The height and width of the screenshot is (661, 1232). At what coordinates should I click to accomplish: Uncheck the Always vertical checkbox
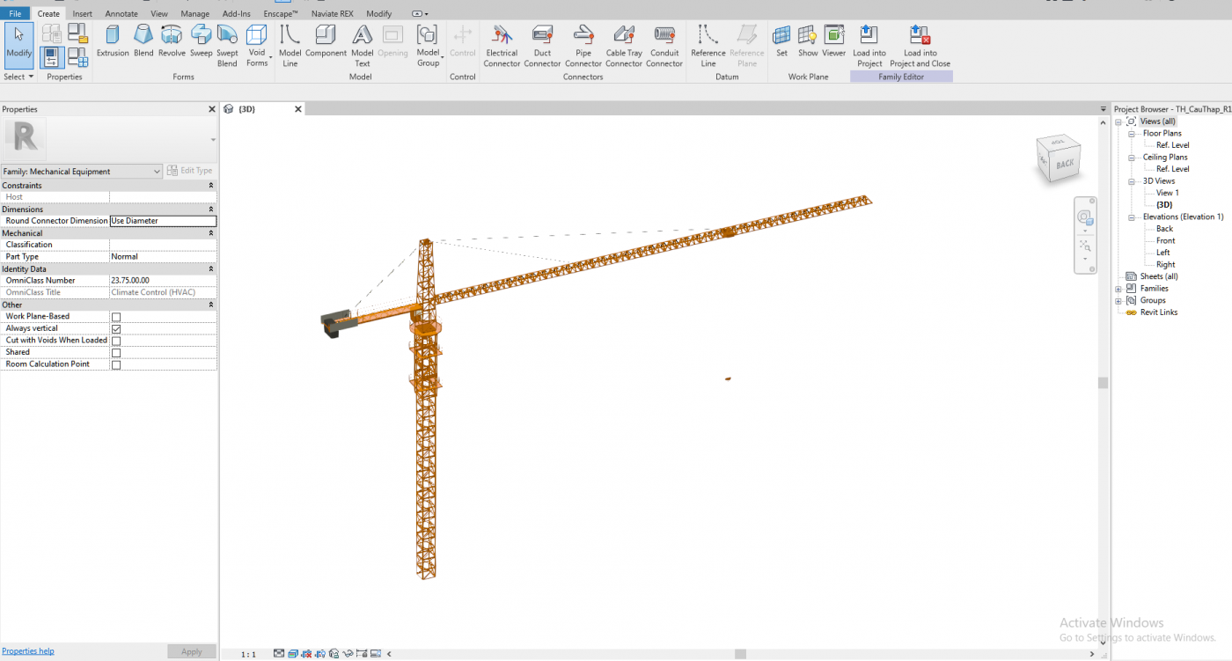(116, 329)
